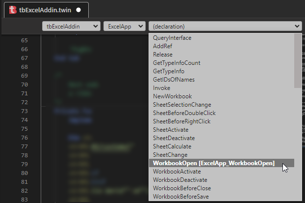Open the tbExcelAddin class dropdown

click(x=71, y=26)
